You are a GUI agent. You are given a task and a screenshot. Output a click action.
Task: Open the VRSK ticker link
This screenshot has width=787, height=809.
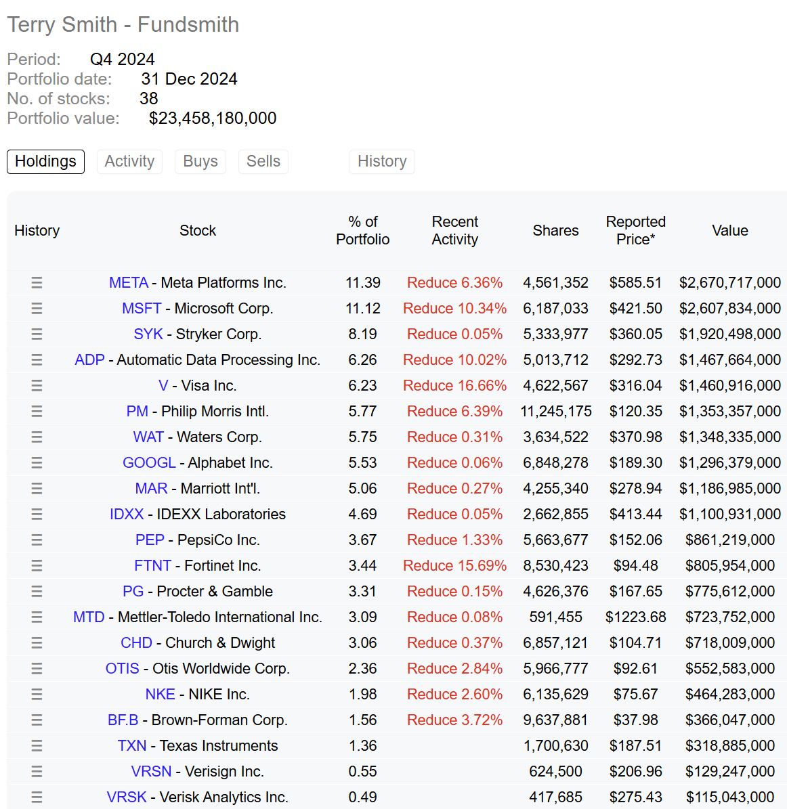(127, 797)
